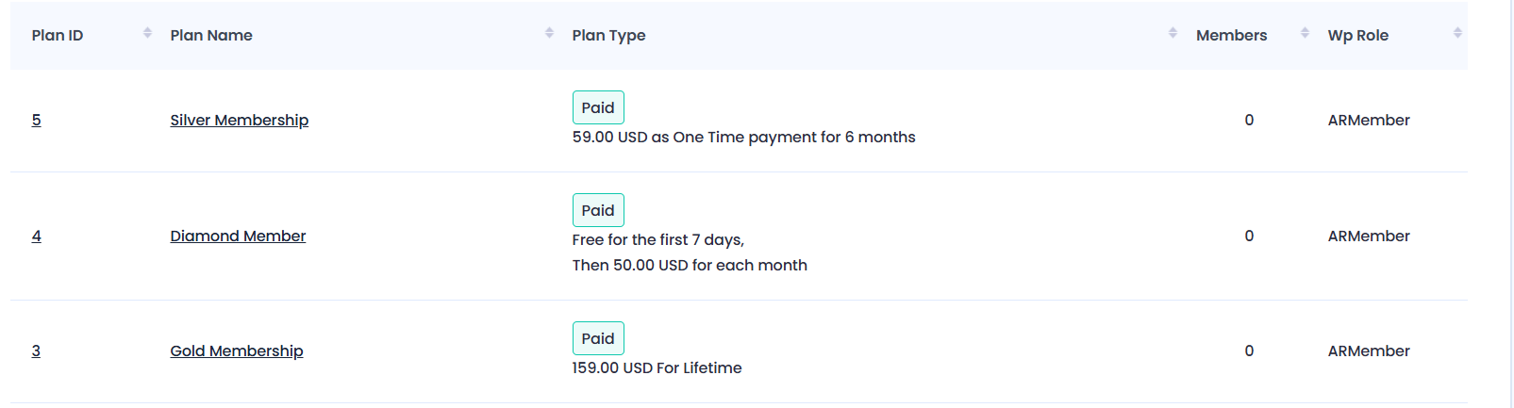Image resolution: width=1514 pixels, height=408 pixels.
Task: Open Diamond Member plan link
Action: (x=238, y=236)
